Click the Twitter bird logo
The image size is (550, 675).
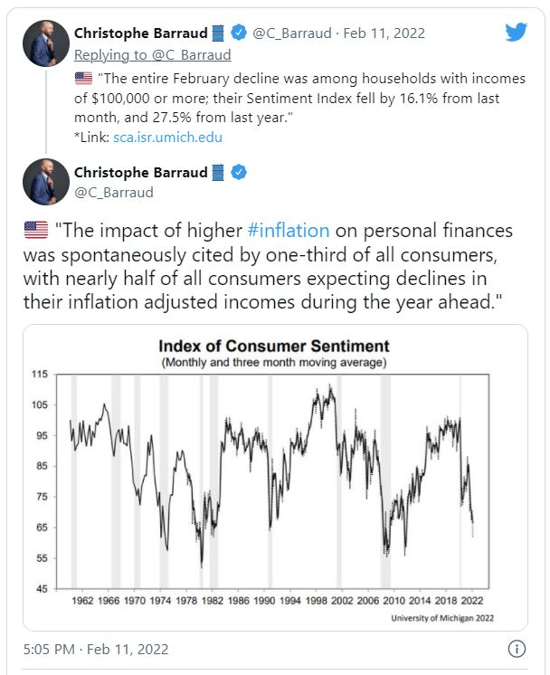516,33
